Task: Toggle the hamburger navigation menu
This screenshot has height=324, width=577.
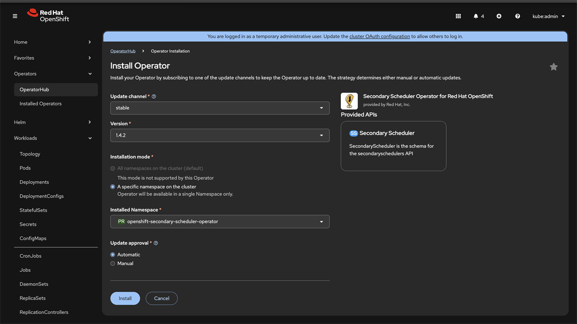Action: pos(15,16)
